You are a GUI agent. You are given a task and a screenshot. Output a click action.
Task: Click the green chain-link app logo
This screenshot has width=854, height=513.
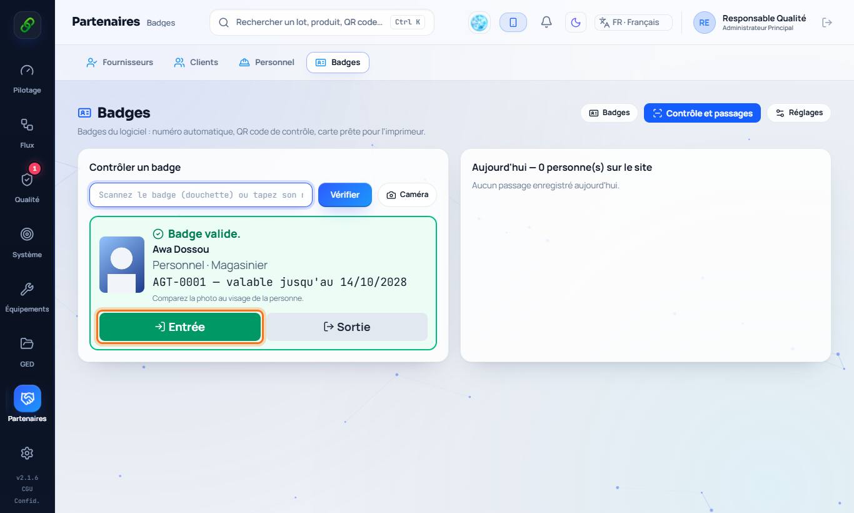pos(28,25)
